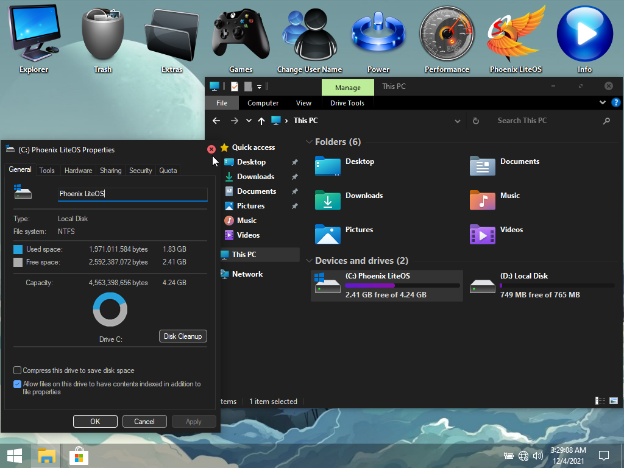The height and width of the screenshot is (468, 624).
Task: Open the Documents folder in Folders section
Action: point(505,166)
